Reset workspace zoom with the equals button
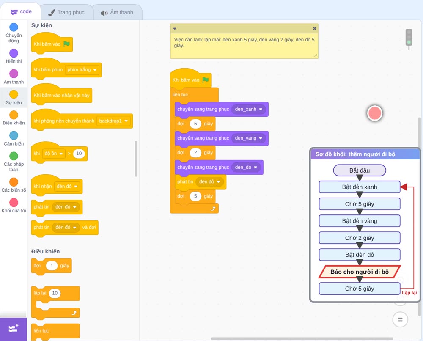This screenshot has width=423, height=341. coord(400,320)
